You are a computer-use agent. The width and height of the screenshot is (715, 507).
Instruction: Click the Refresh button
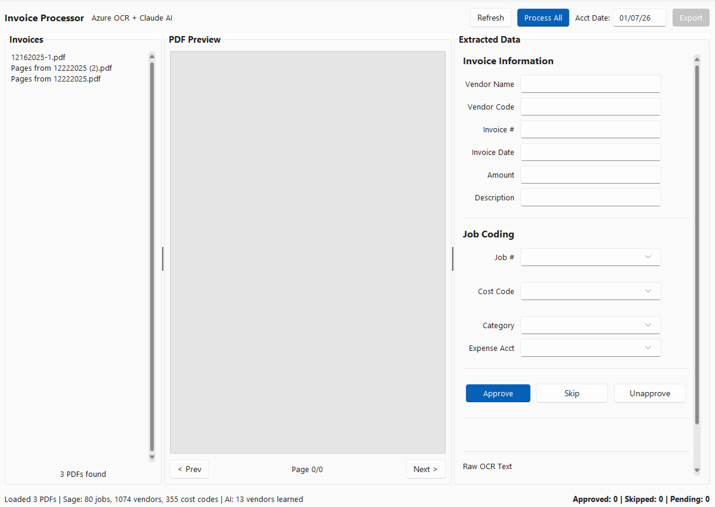(490, 18)
